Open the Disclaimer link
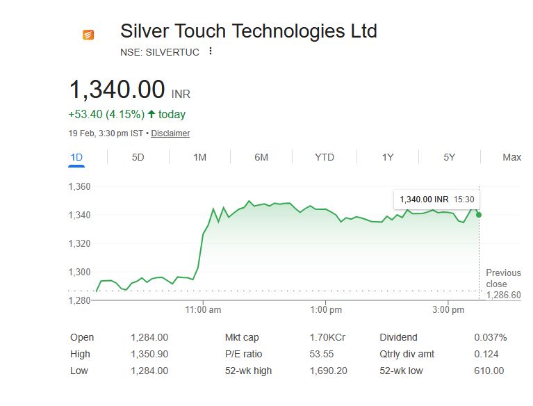Viewport: 533px width, 406px height. [170, 133]
